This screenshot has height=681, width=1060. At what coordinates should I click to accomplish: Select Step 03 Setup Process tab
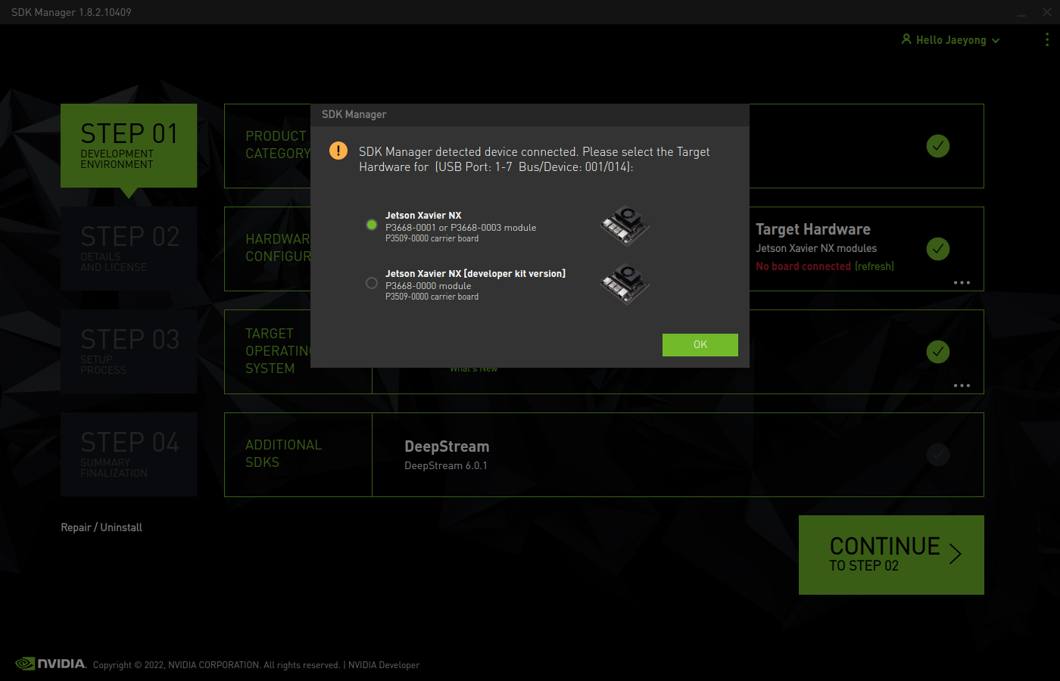point(129,351)
